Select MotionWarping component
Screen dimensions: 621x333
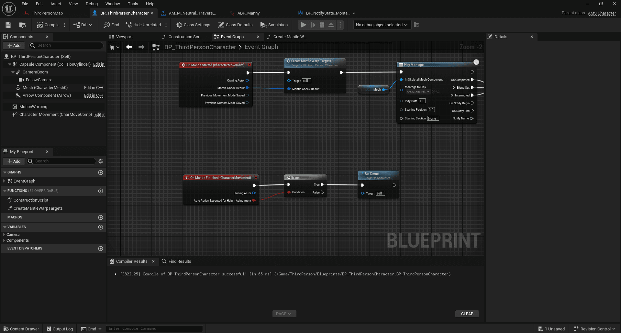click(33, 107)
